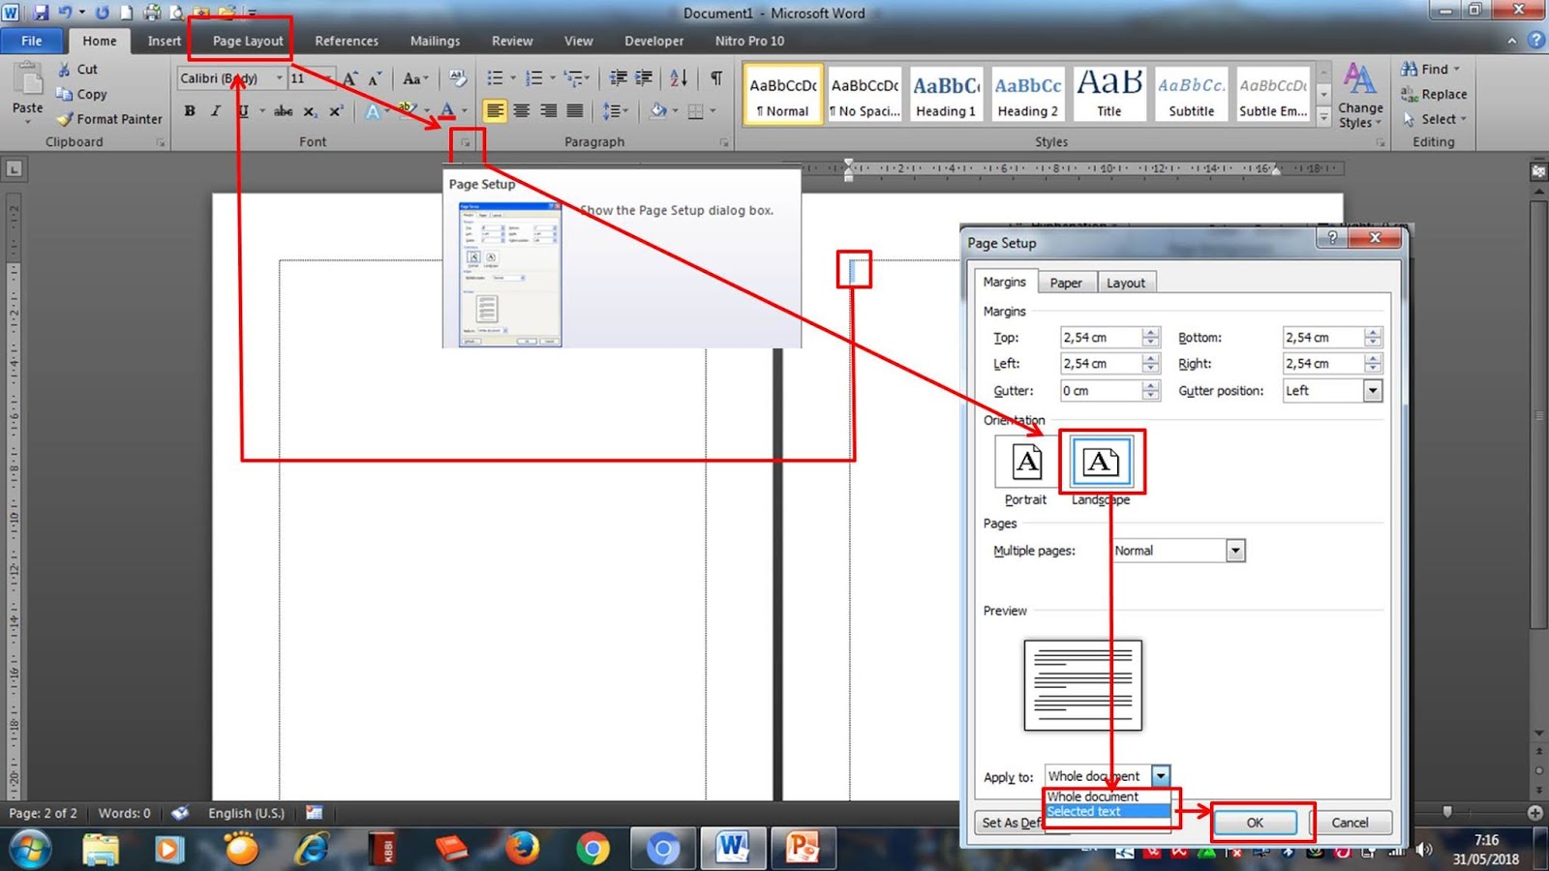Click the Right margin input field
The width and height of the screenshot is (1549, 871).
click(x=1323, y=364)
